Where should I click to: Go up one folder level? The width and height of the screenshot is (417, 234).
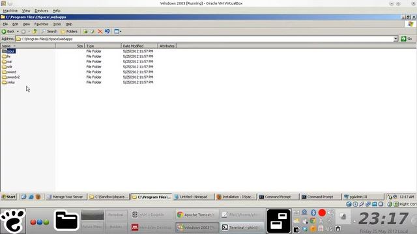click(35, 31)
